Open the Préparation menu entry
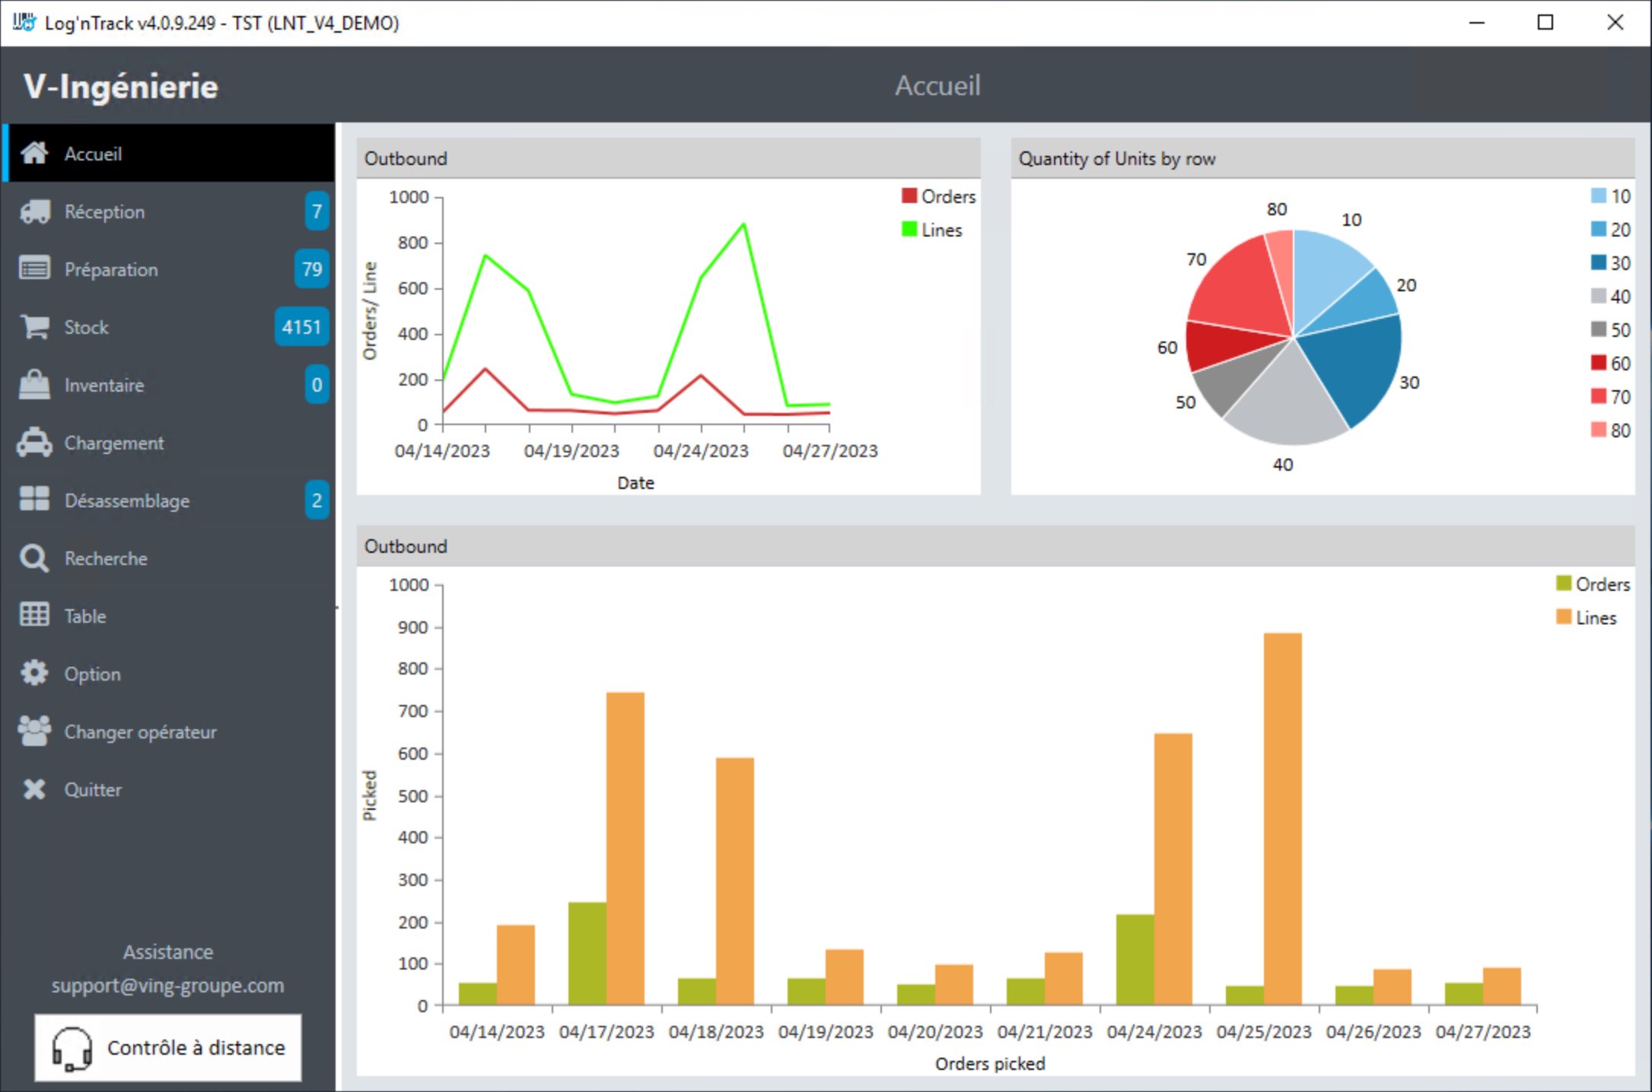The width and height of the screenshot is (1652, 1092). coord(111,269)
